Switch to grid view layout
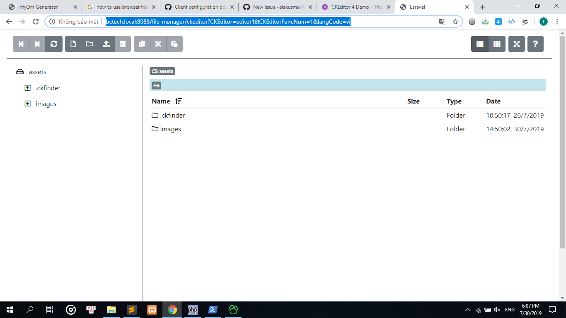Viewport: 566px width, 318px height. [x=497, y=43]
